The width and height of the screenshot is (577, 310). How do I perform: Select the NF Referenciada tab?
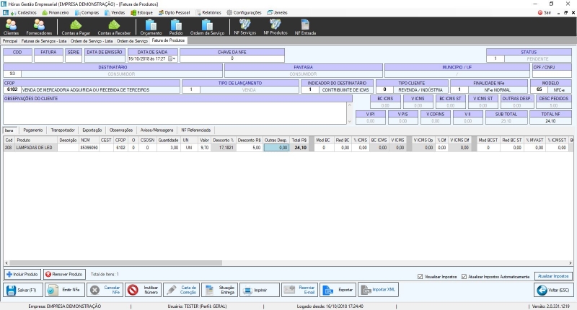click(195, 130)
